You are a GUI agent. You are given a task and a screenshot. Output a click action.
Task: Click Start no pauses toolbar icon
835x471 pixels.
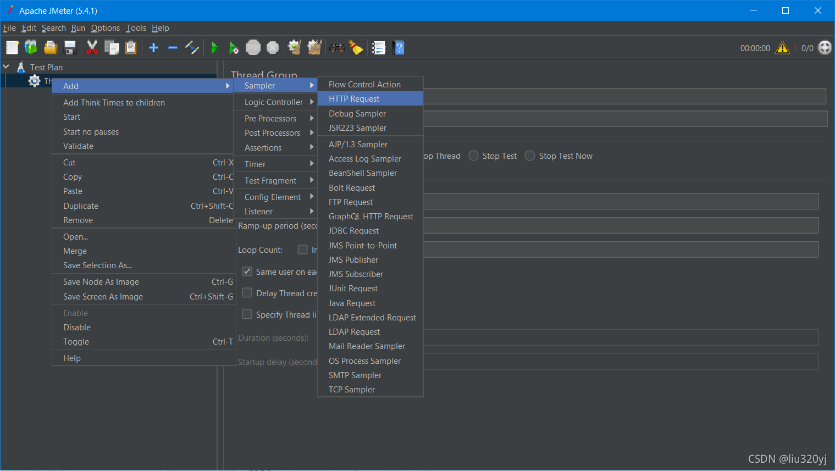coord(234,48)
